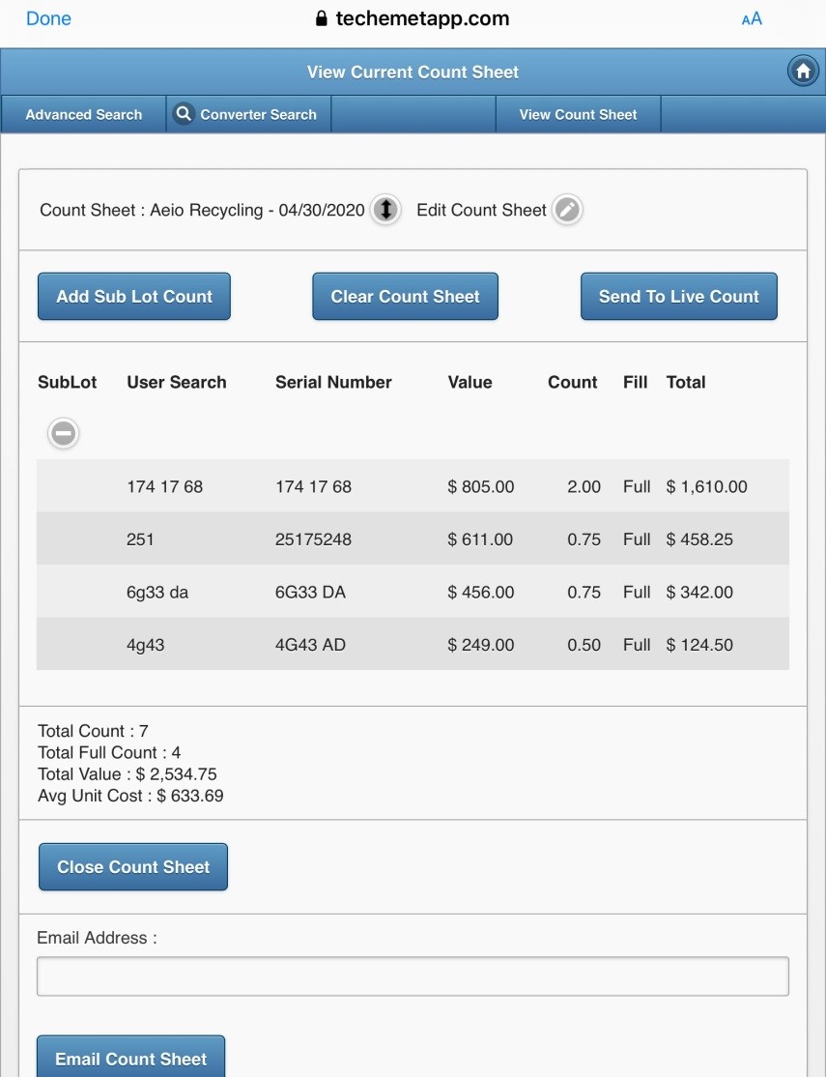Click the Close Count Sheet button
826x1077 pixels.
tap(133, 867)
